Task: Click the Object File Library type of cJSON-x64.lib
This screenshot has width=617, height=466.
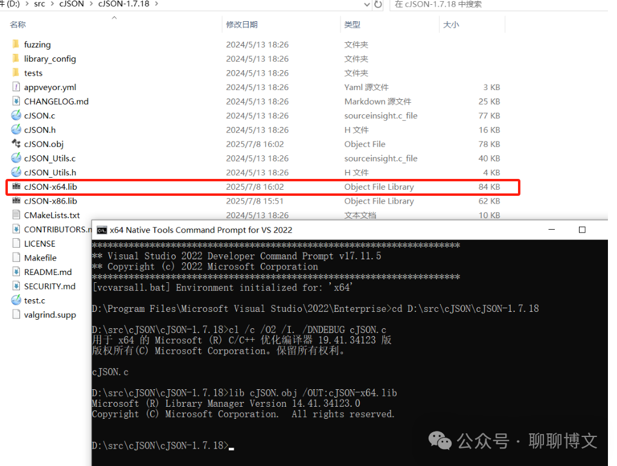Action: [379, 187]
